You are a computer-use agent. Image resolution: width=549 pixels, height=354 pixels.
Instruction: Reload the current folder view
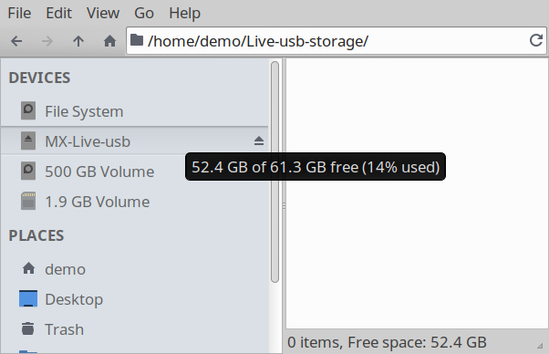(535, 41)
